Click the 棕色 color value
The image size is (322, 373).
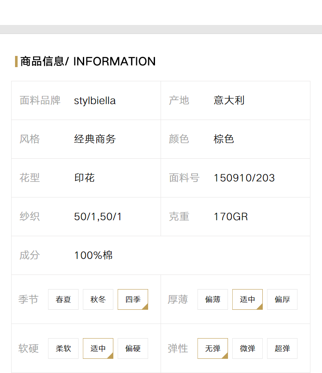[x=224, y=139]
